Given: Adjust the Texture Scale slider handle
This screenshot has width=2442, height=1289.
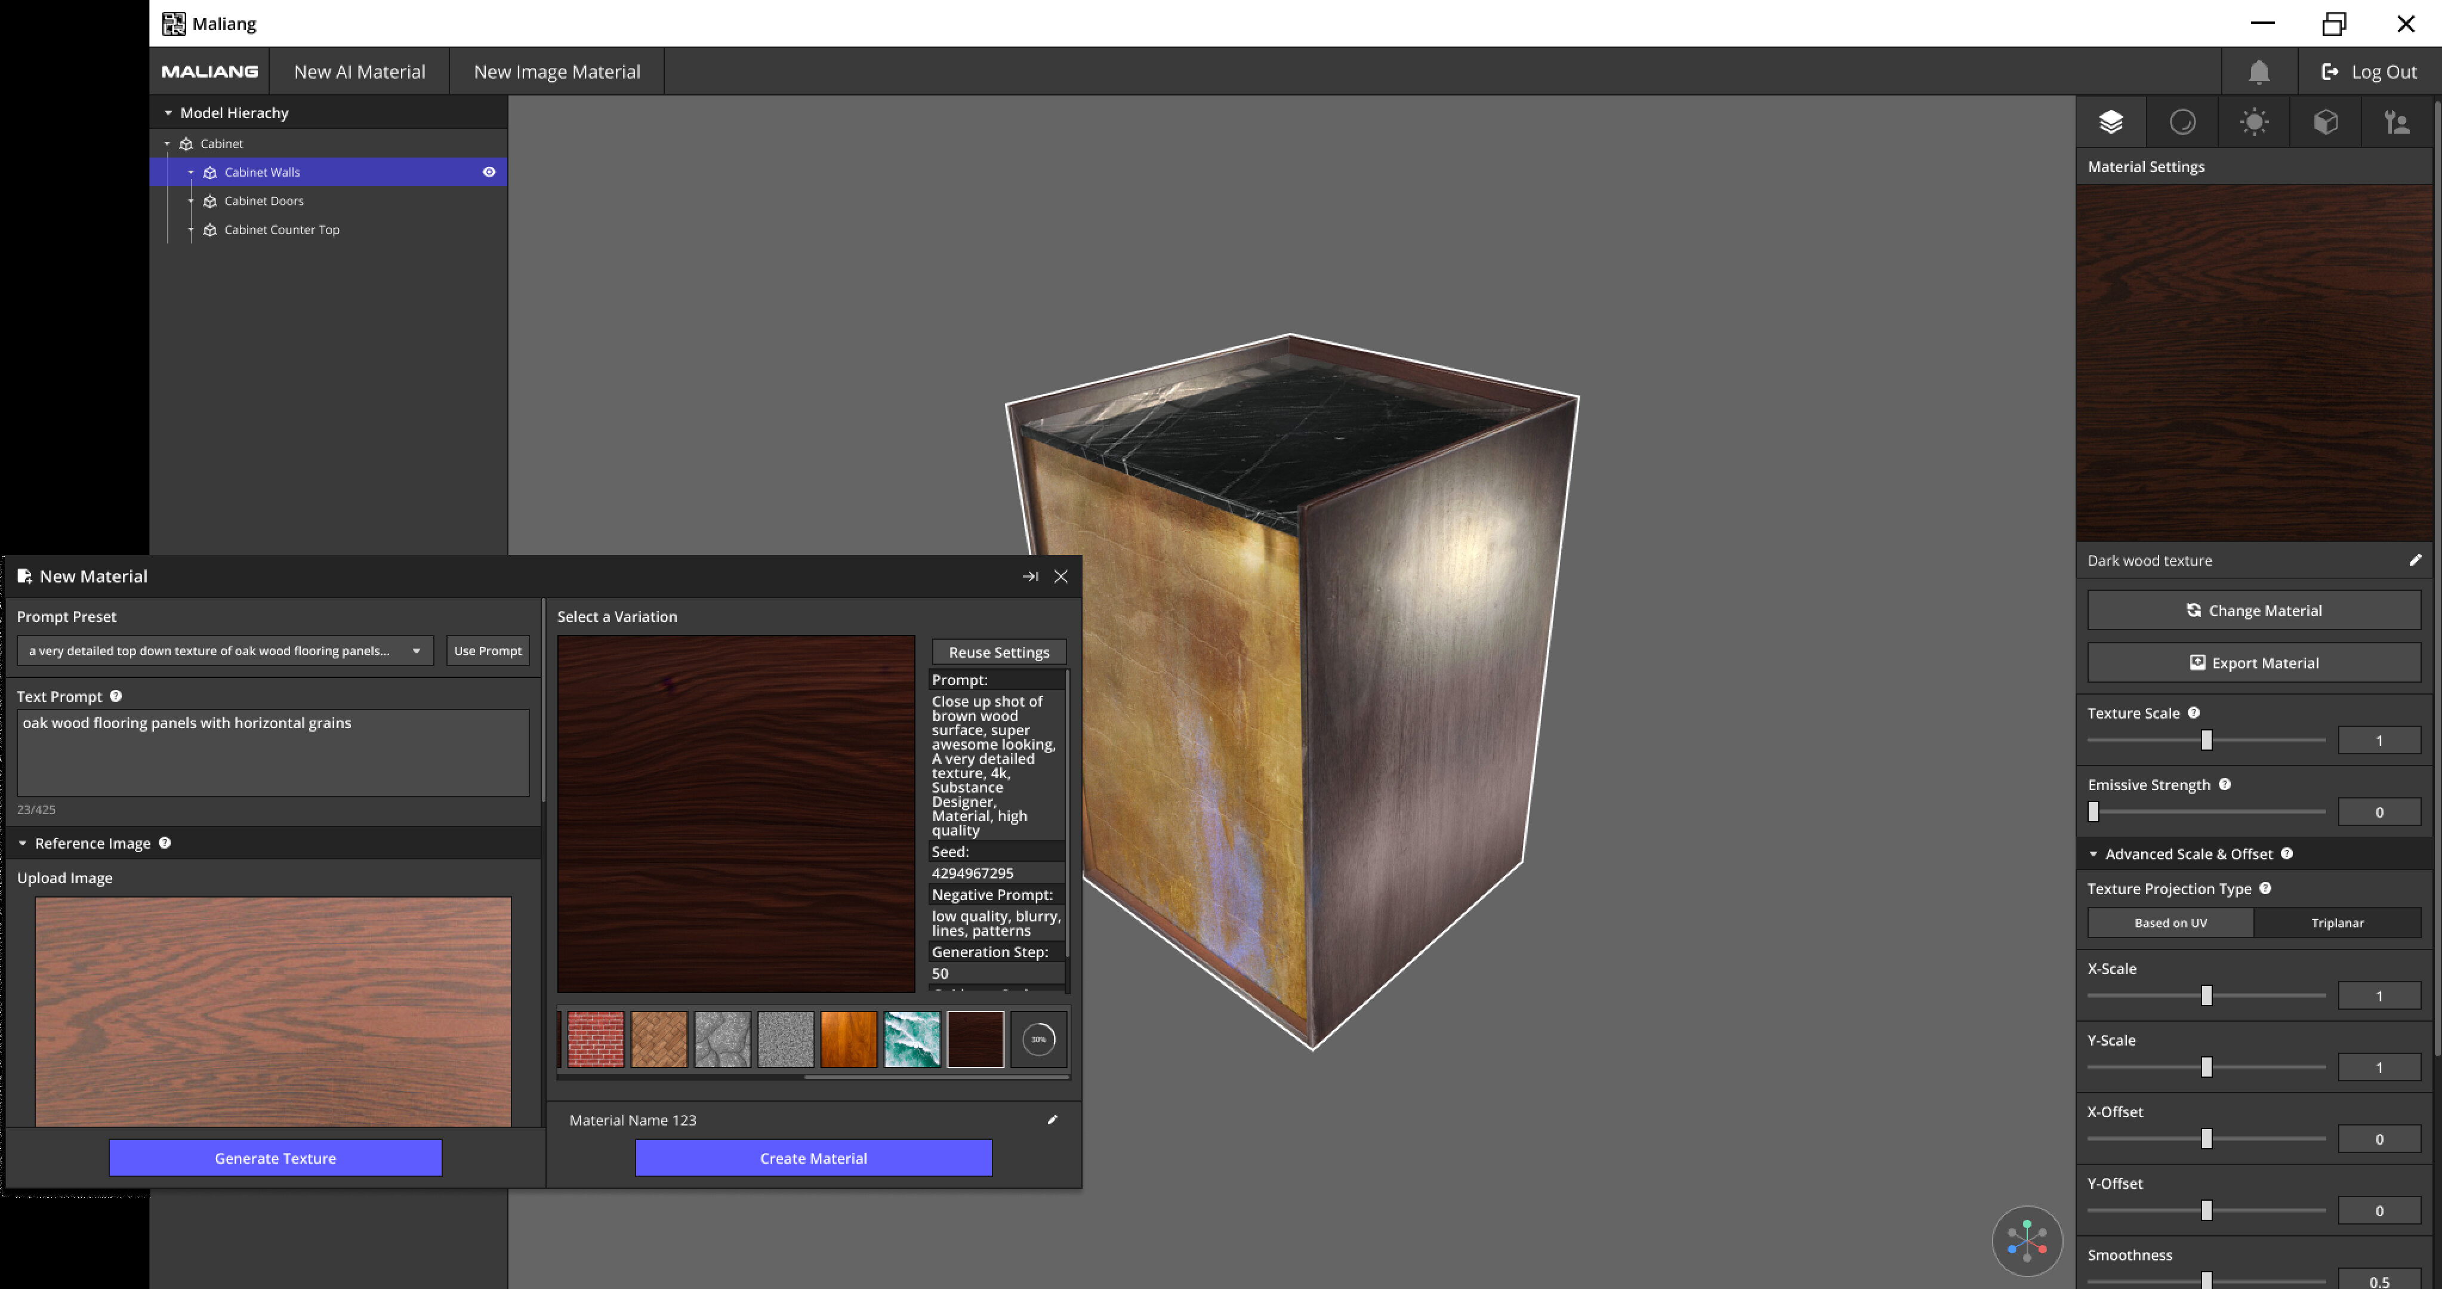Looking at the screenshot, I should [x=2206, y=740].
